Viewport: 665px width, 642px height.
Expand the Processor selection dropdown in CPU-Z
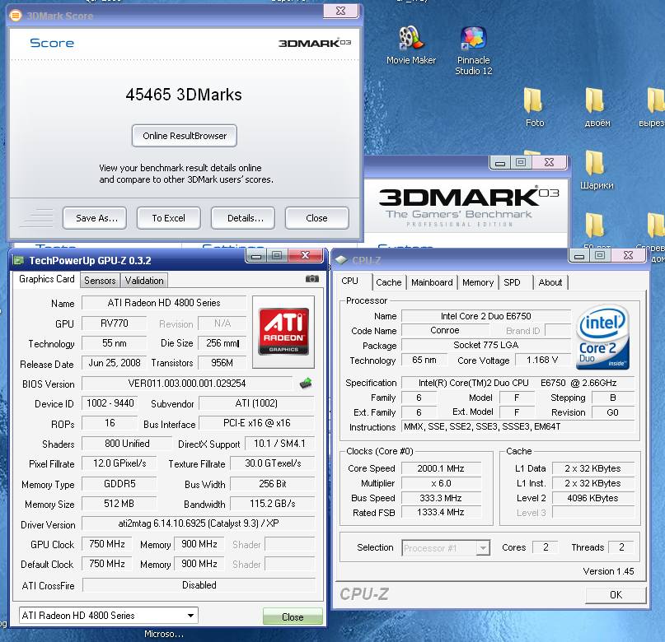tap(483, 548)
